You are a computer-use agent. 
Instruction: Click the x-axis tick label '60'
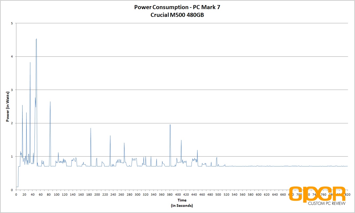pos(40,195)
